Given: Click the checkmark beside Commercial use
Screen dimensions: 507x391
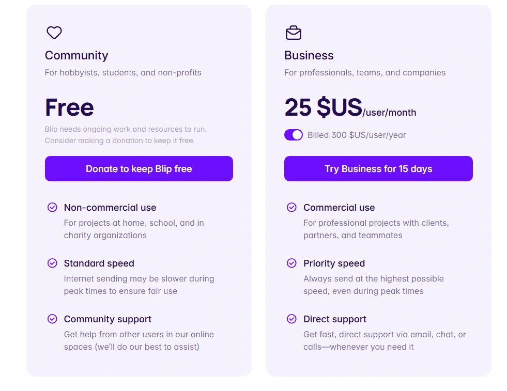Looking at the screenshot, I should 291,207.
